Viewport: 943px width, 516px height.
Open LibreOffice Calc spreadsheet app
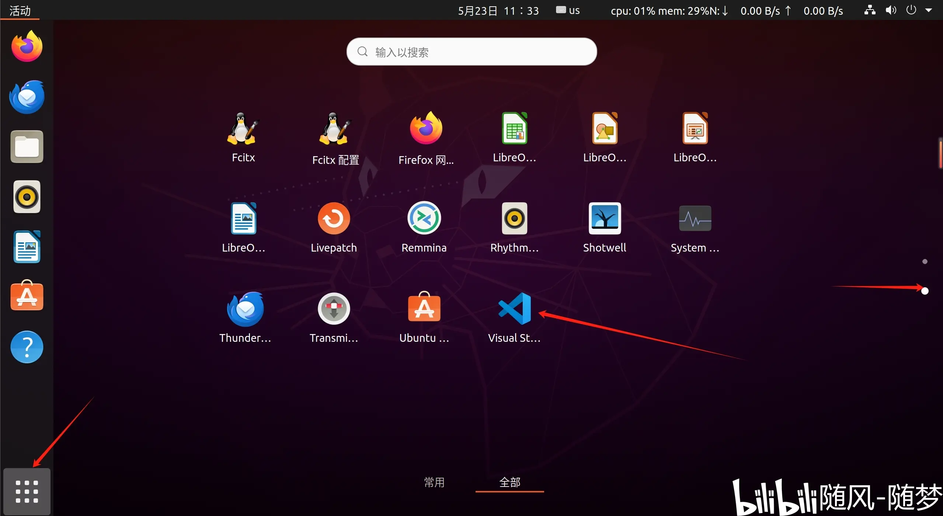[515, 138]
